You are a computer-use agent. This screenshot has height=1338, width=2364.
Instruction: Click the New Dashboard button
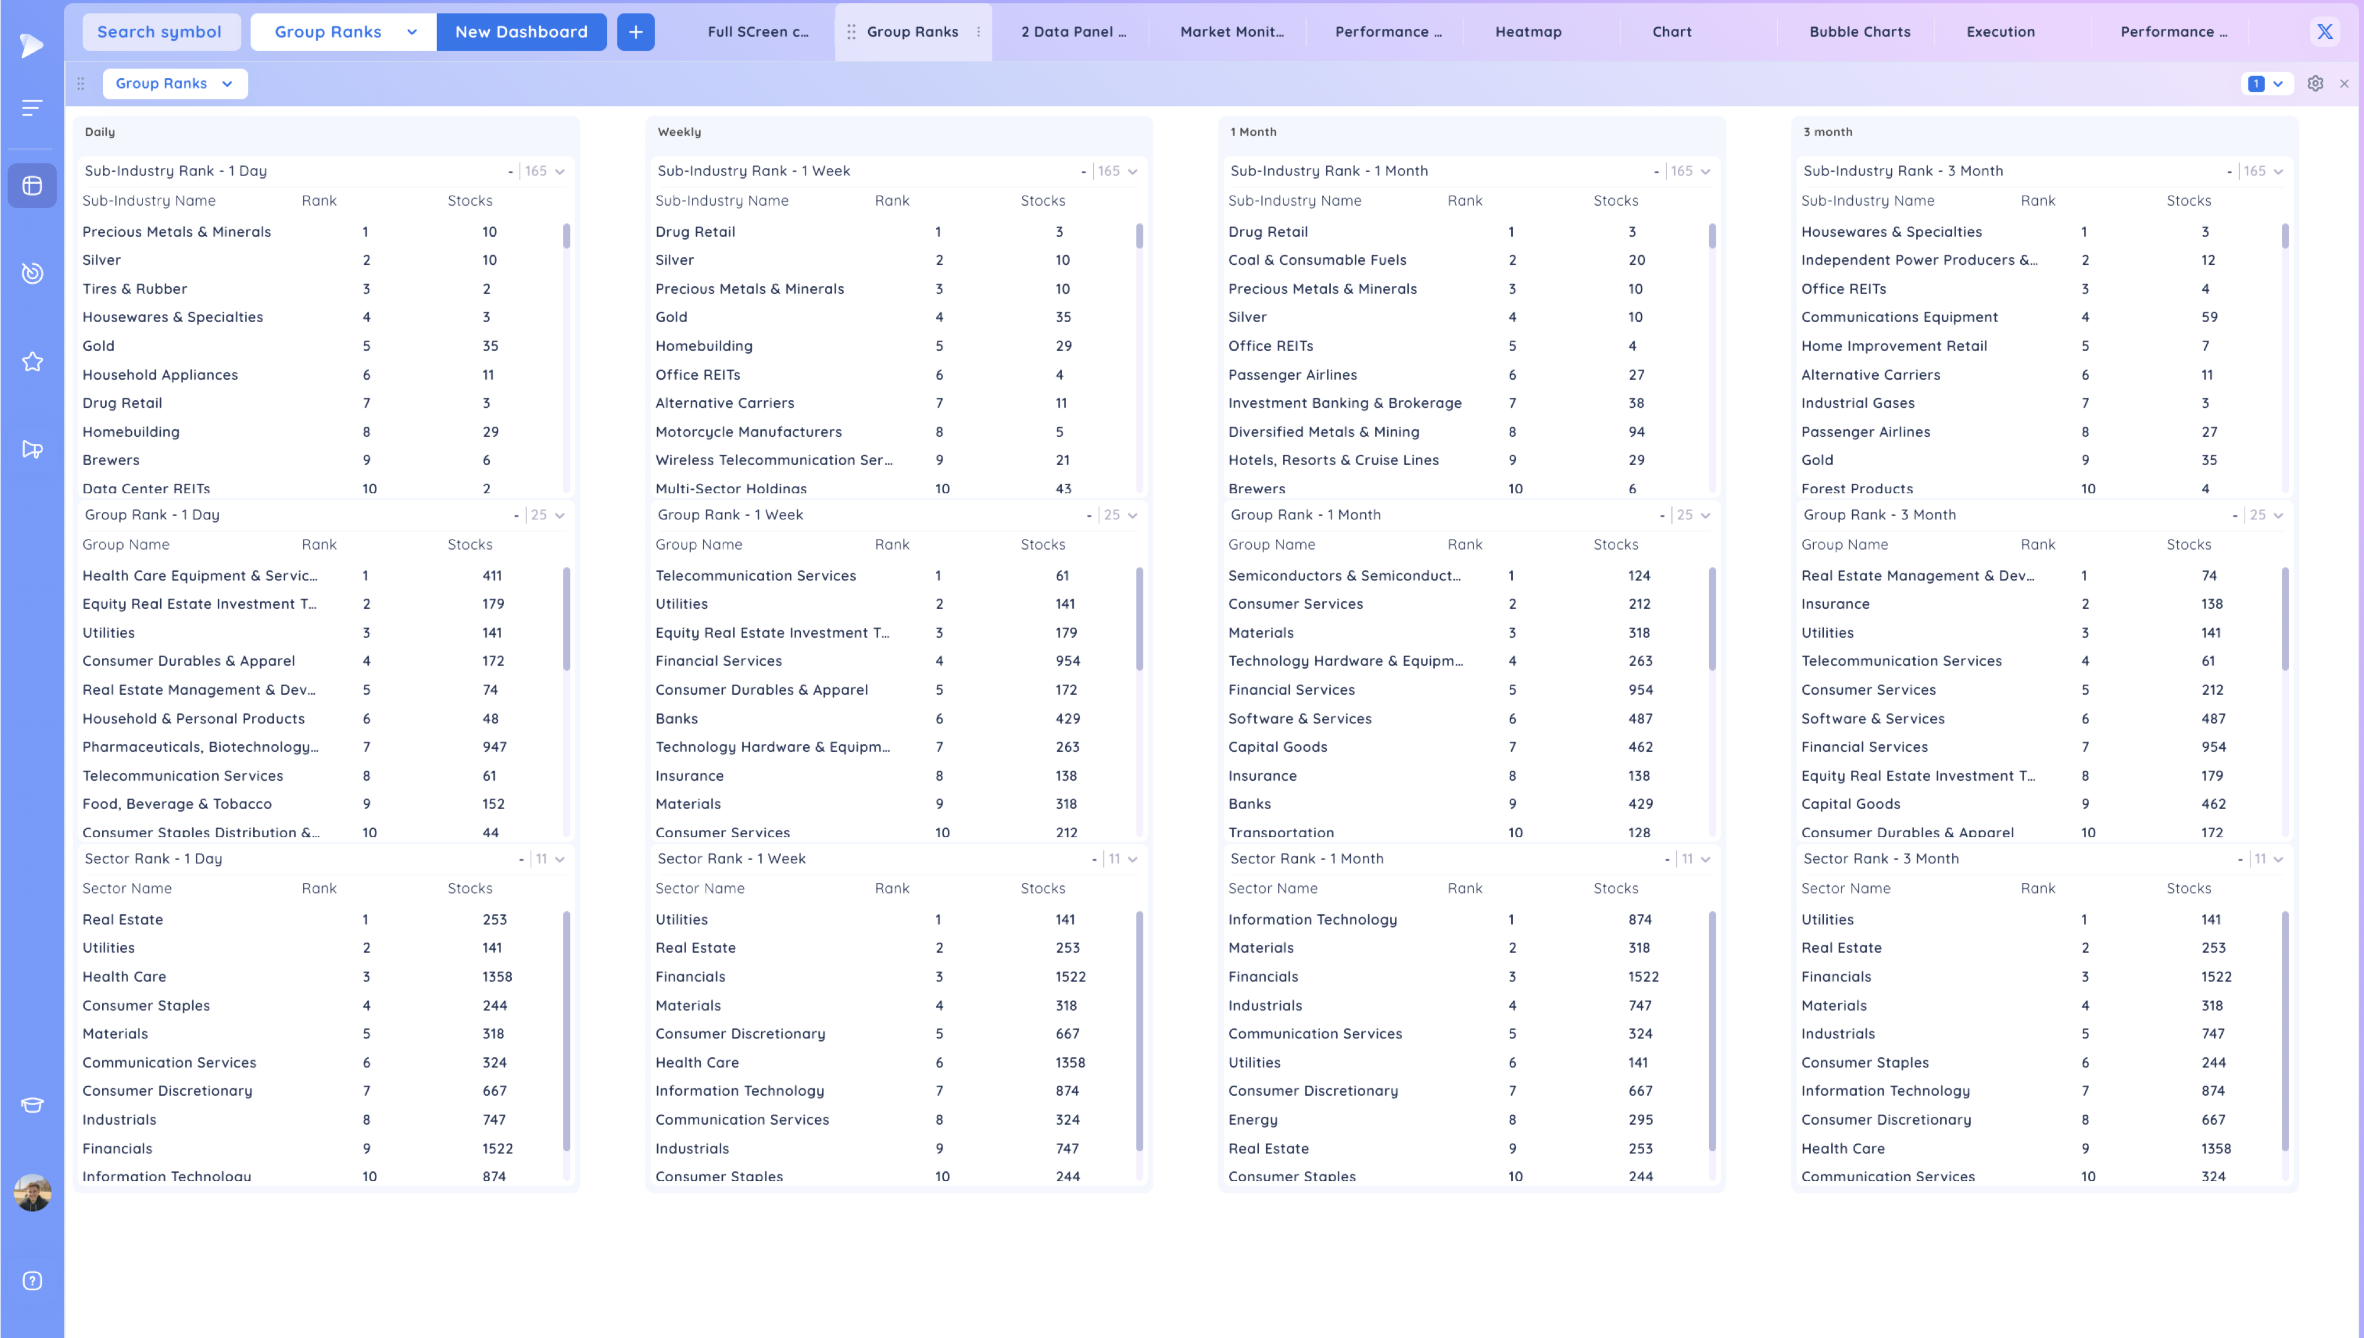coord(521,32)
